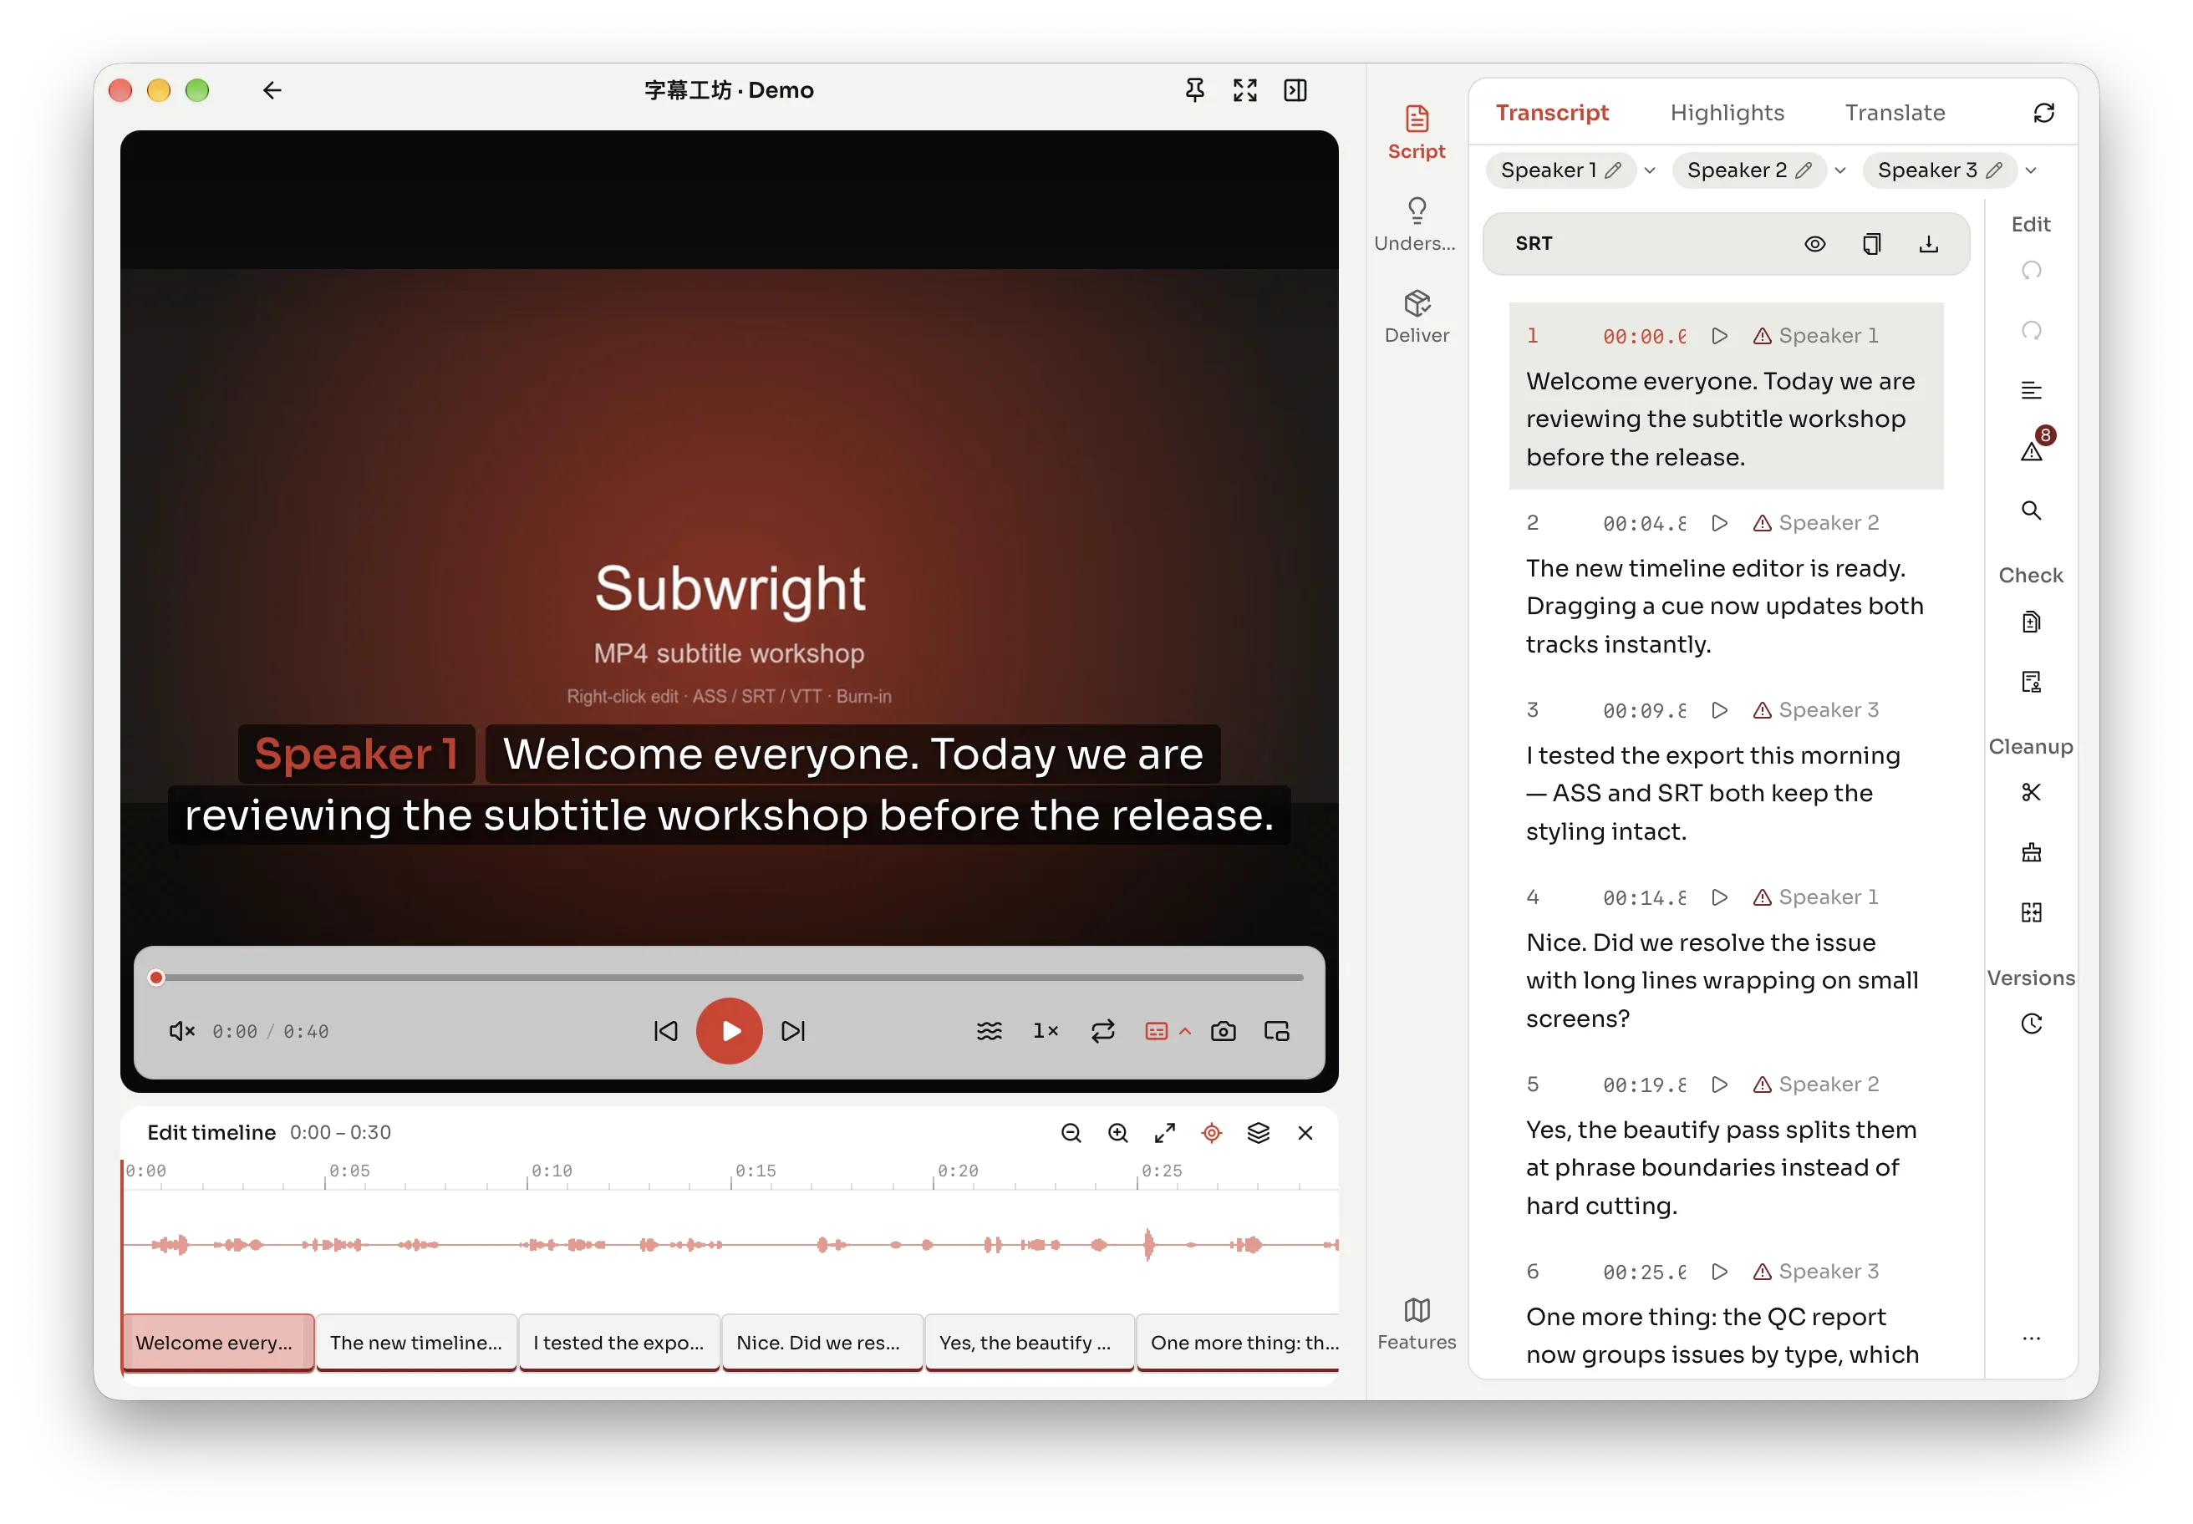
Task: Copy the SRT content
Action: pos(1871,245)
